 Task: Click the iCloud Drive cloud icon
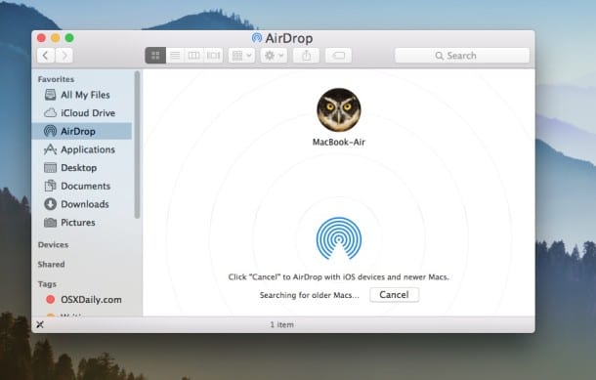(x=50, y=113)
